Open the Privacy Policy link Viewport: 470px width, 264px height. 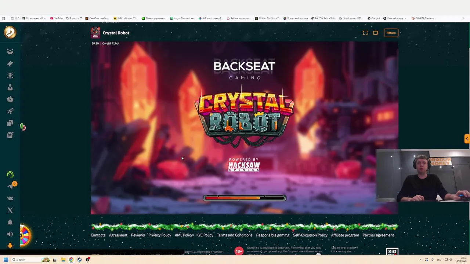point(160,235)
